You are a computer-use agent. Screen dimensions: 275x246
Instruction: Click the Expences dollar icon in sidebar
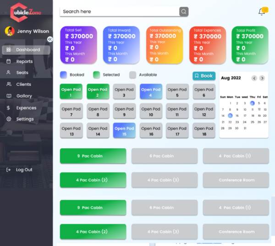pos(8,108)
